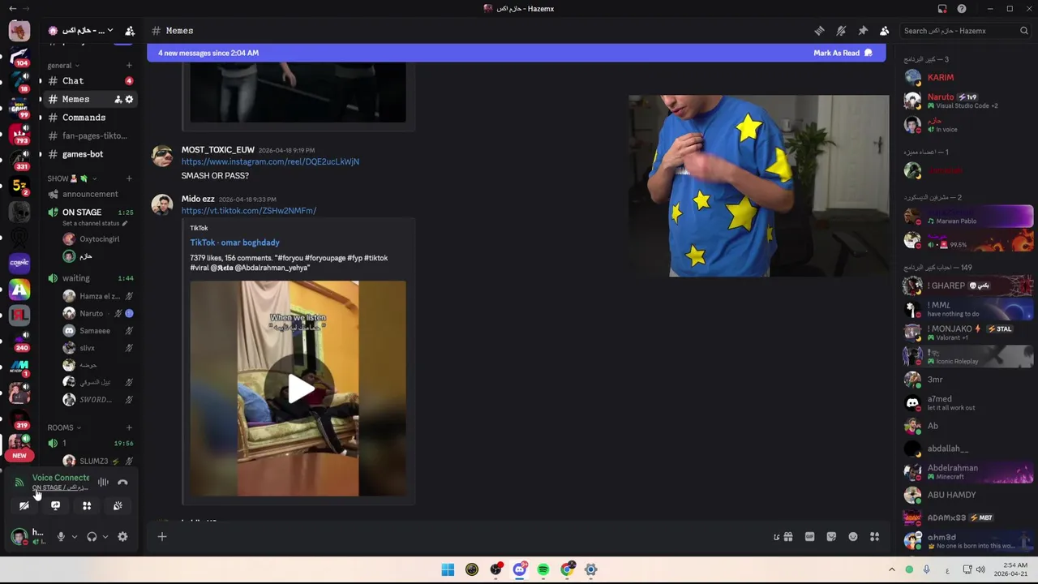Viewport: 1038px width, 584px height.
Task: Open Discord icon in taskbar
Action: pyautogui.click(x=520, y=569)
